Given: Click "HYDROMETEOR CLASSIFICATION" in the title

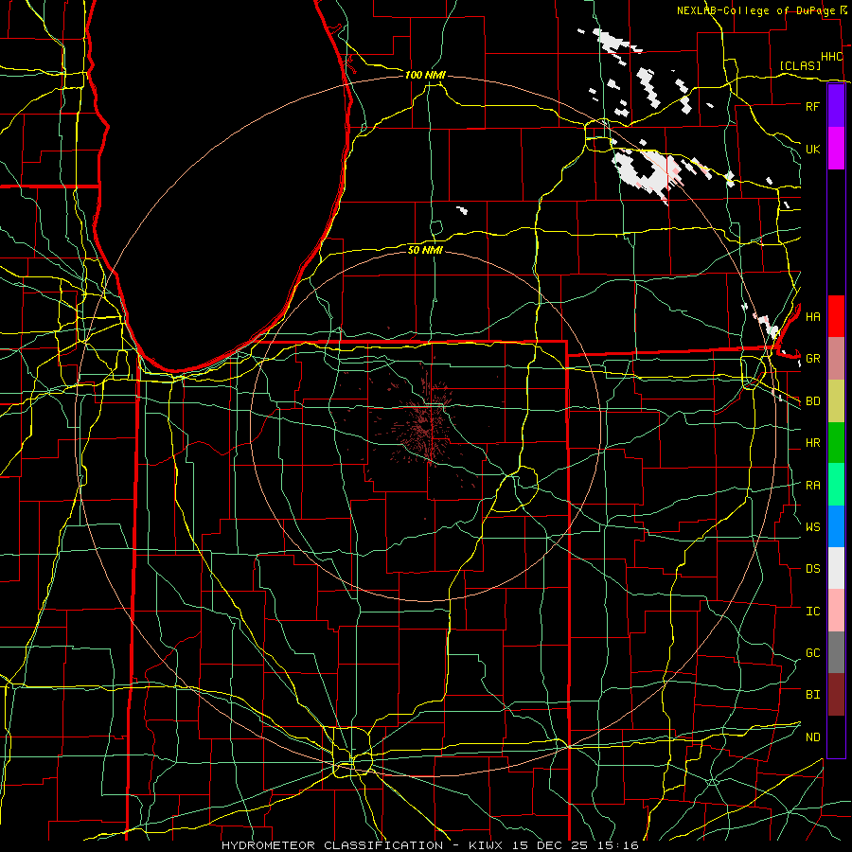Looking at the screenshot, I should click(x=332, y=845).
